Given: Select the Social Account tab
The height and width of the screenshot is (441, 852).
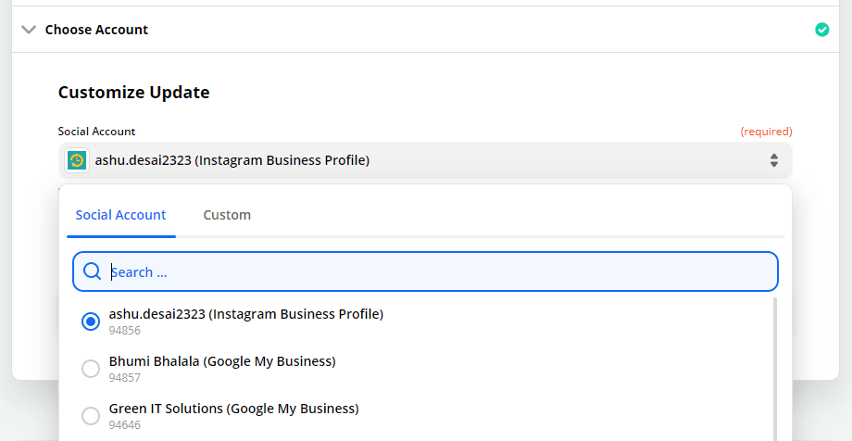Looking at the screenshot, I should 120,215.
